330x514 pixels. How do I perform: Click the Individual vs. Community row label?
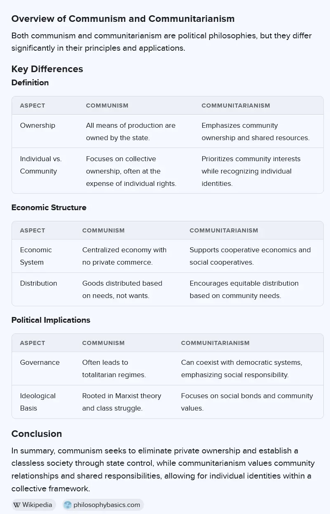(41, 165)
